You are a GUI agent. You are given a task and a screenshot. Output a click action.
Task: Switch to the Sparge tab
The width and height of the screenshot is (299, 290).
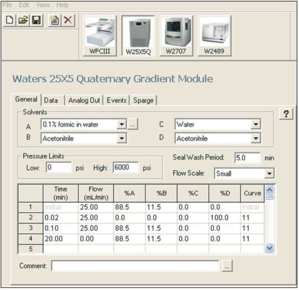(x=143, y=100)
